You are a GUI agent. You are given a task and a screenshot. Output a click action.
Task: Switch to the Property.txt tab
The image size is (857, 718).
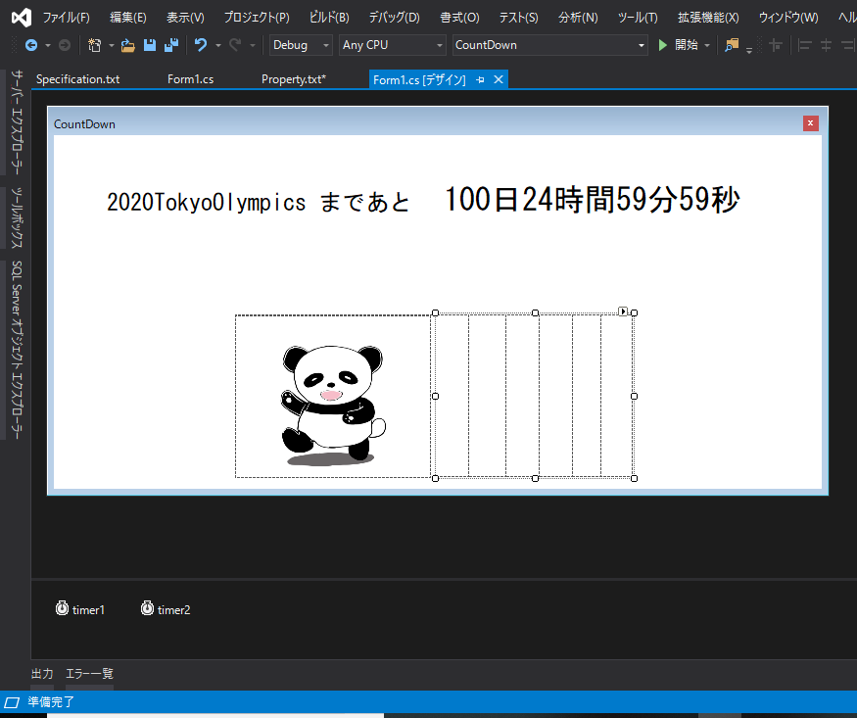click(x=293, y=79)
